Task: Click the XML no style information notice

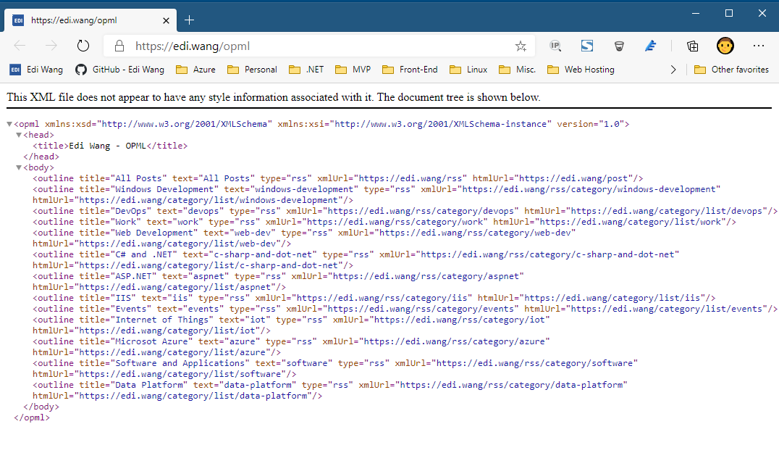Action: [x=273, y=97]
